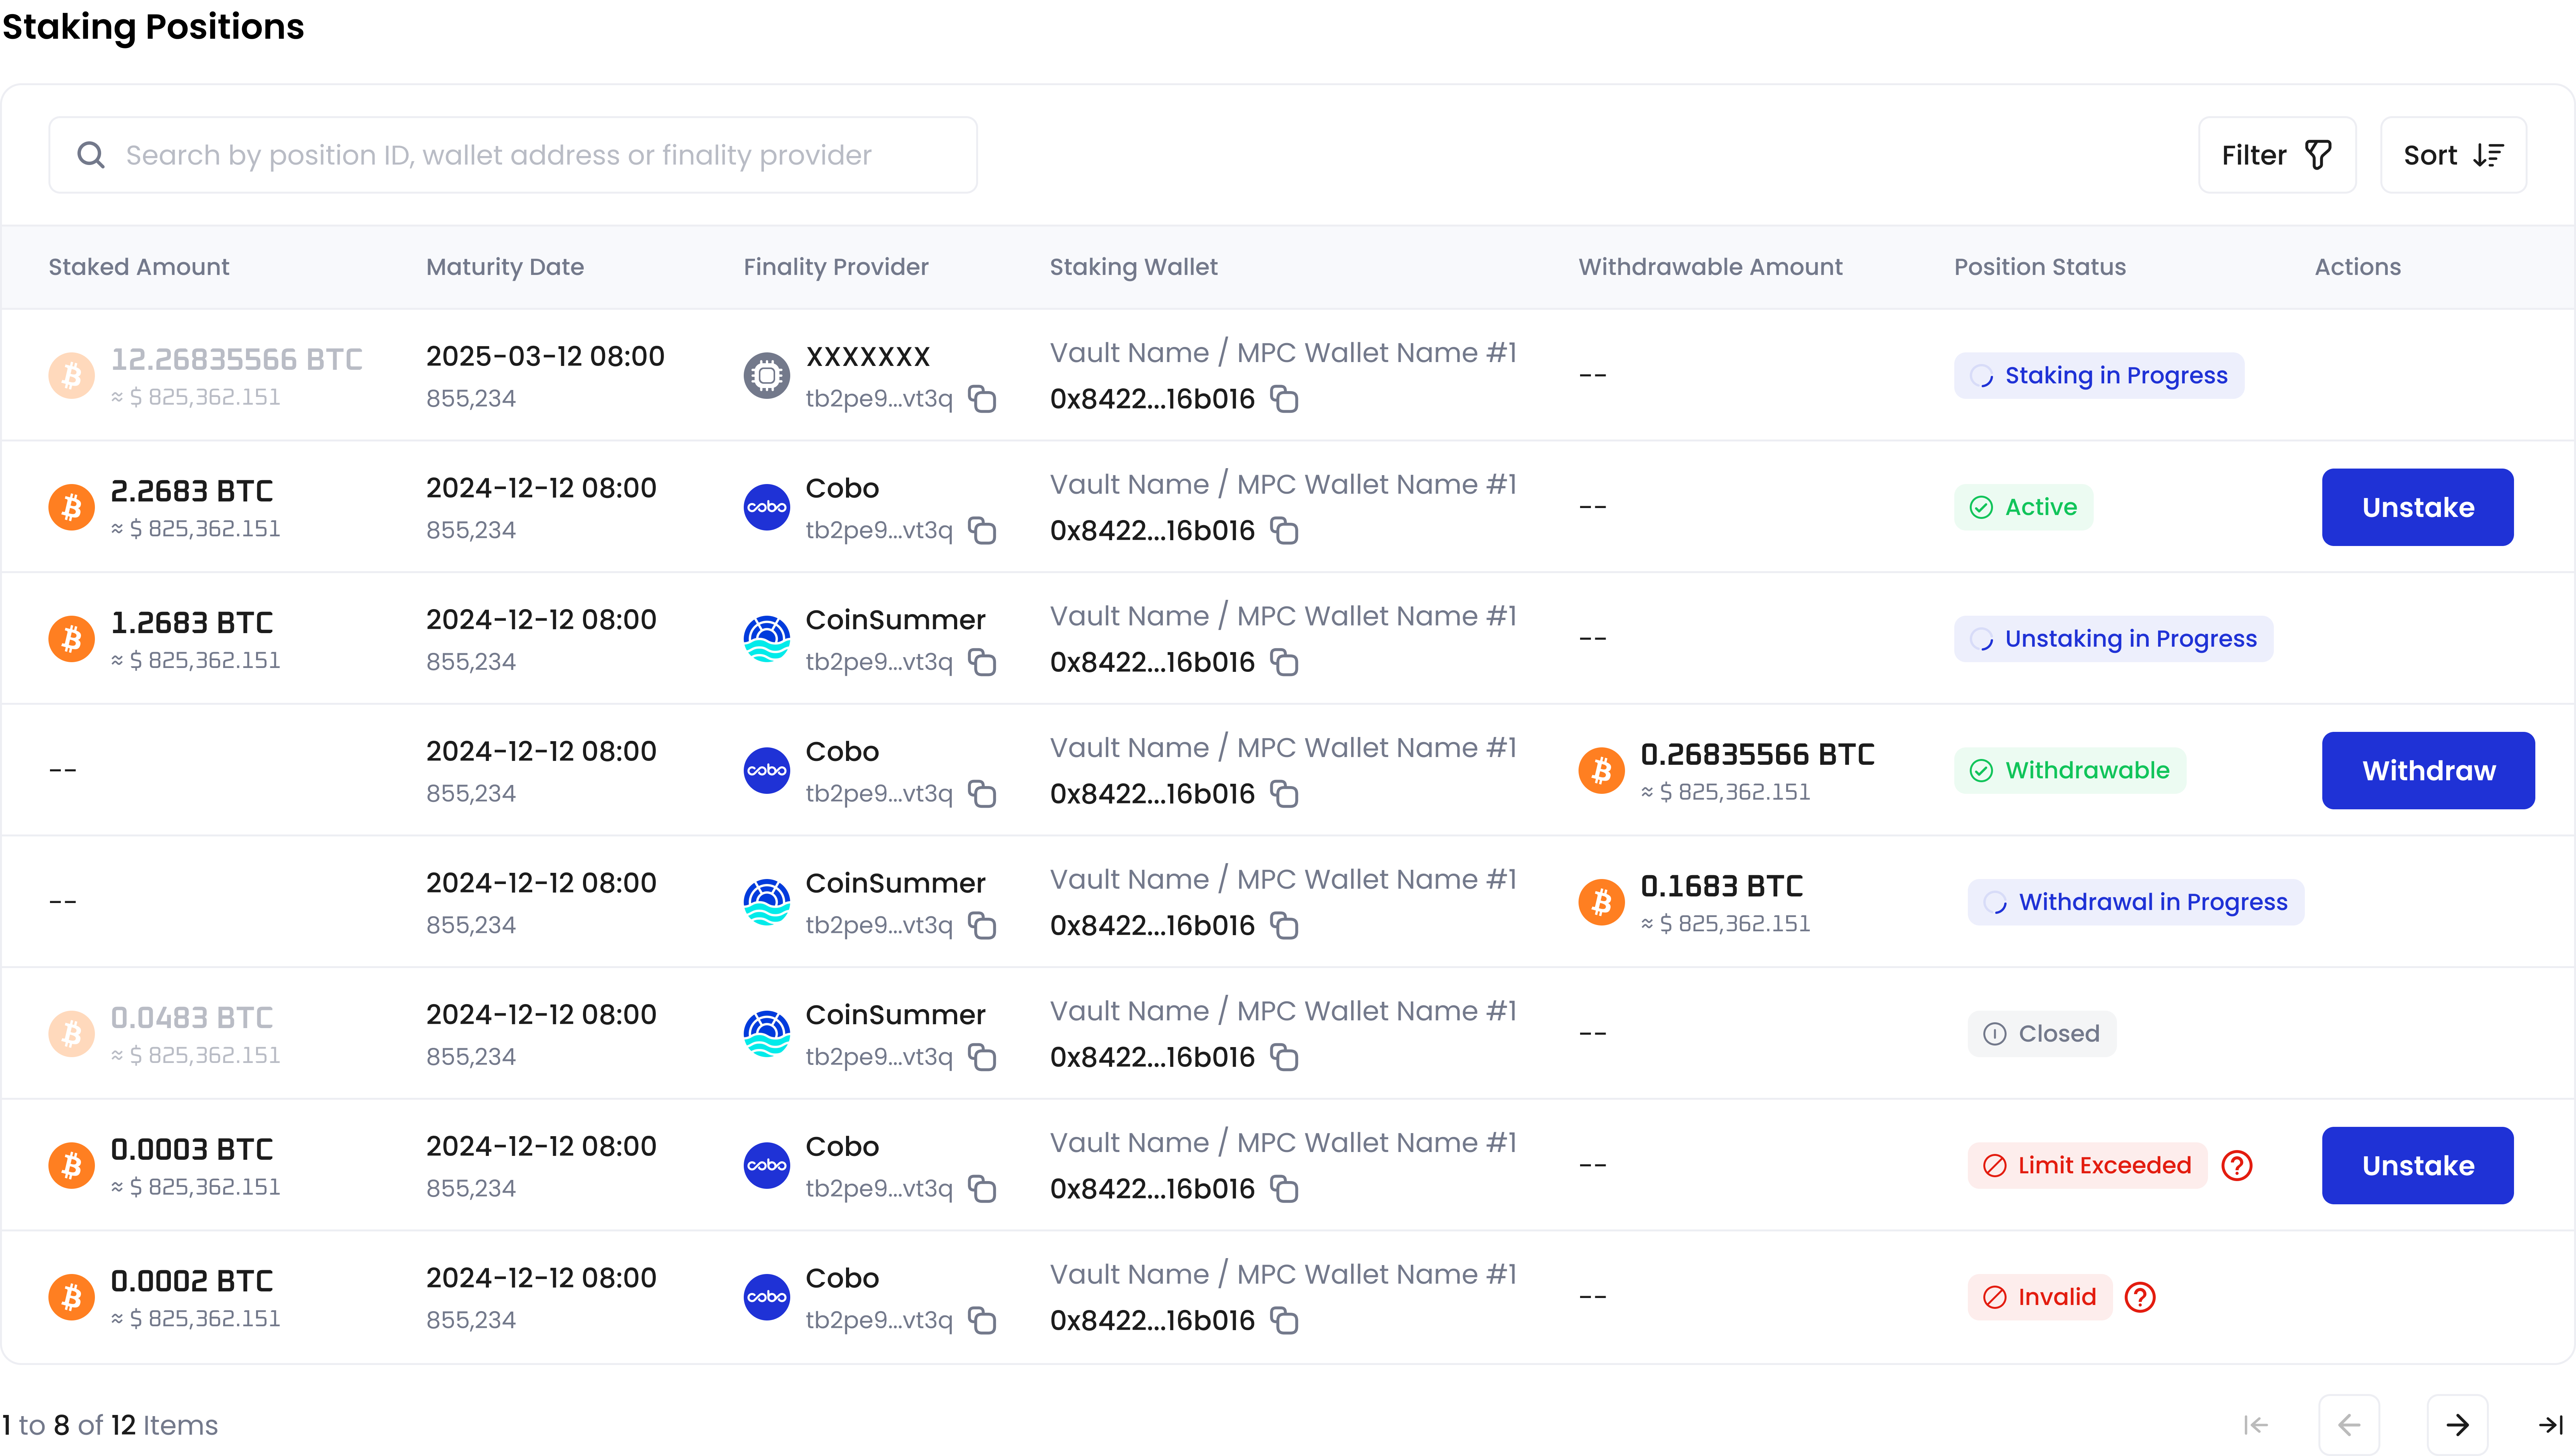Click the Maturity Date column header
The image size is (2576, 1456).
coord(505,267)
